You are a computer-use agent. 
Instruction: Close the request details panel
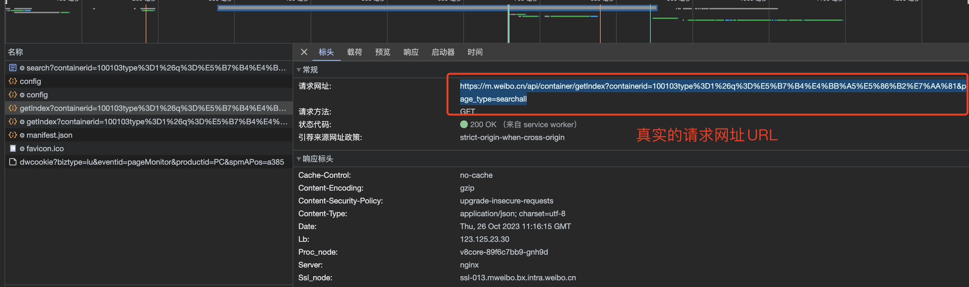pyautogui.click(x=304, y=52)
